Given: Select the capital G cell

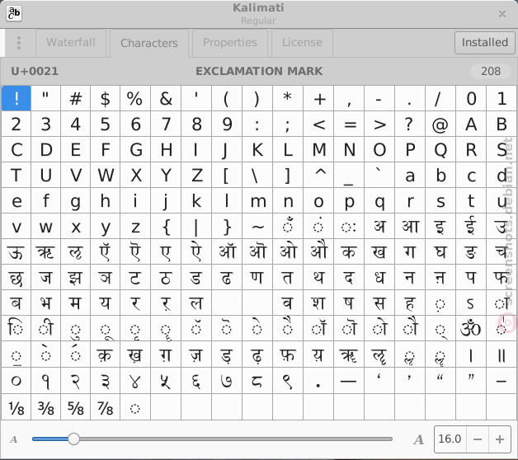Looking at the screenshot, I should coord(135,149).
